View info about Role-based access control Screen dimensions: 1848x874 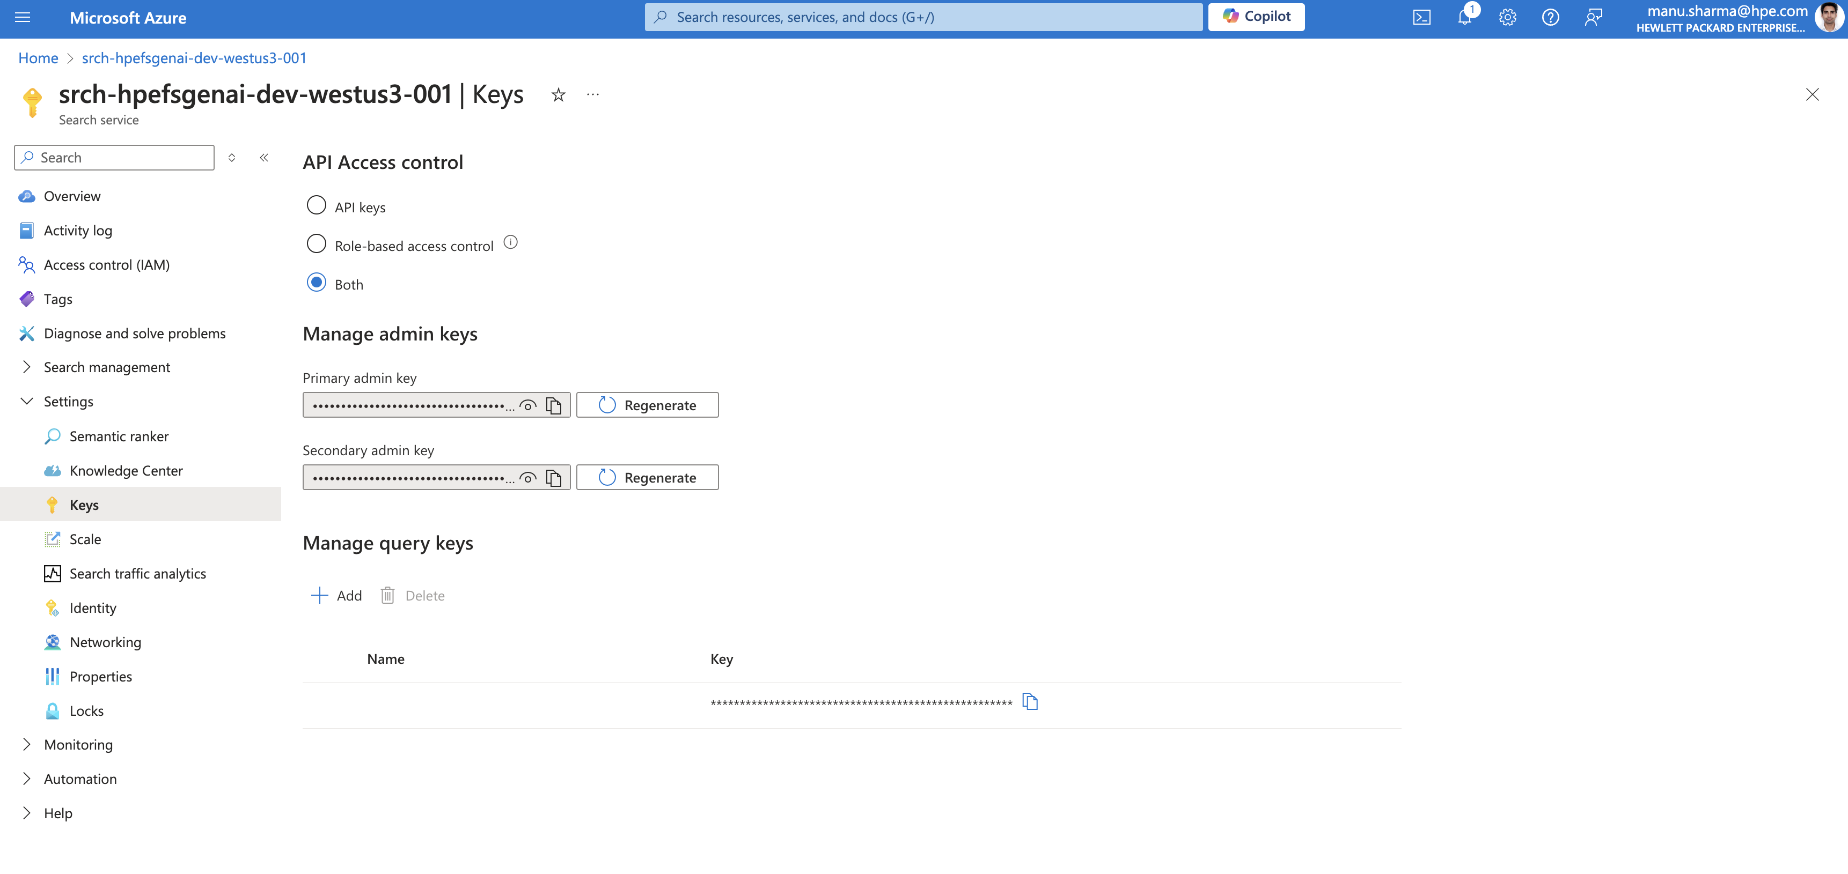tap(510, 242)
